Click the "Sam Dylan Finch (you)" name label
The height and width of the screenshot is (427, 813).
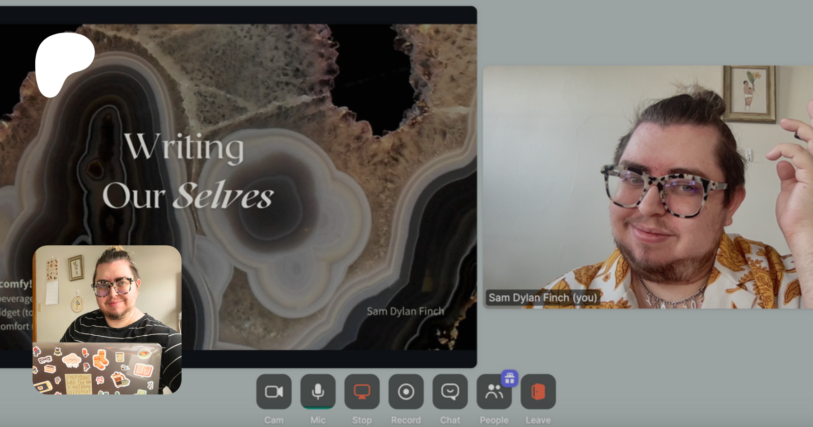coord(542,298)
